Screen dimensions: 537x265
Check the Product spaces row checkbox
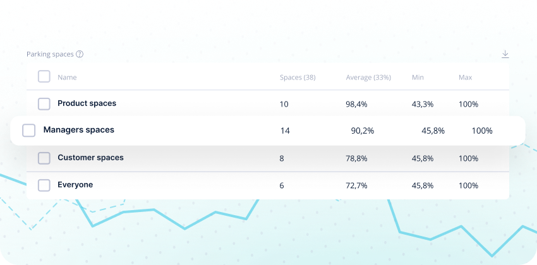(x=44, y=103)
